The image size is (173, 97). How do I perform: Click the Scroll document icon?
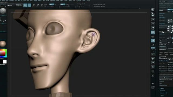click(x=153, y=16)
